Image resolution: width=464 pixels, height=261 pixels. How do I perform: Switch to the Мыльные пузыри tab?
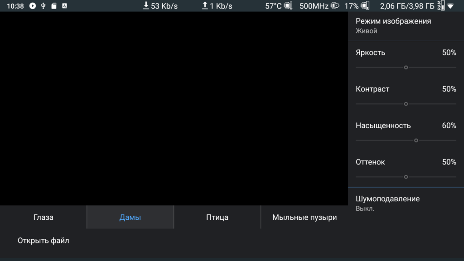click(x=304, y=217)
